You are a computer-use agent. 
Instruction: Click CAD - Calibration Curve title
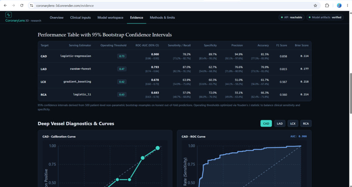click(x=59, y=137)
